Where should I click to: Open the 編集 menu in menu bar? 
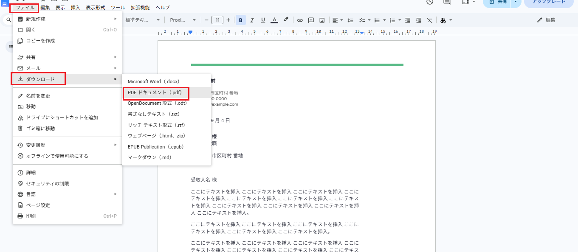(x=45, y=8)
